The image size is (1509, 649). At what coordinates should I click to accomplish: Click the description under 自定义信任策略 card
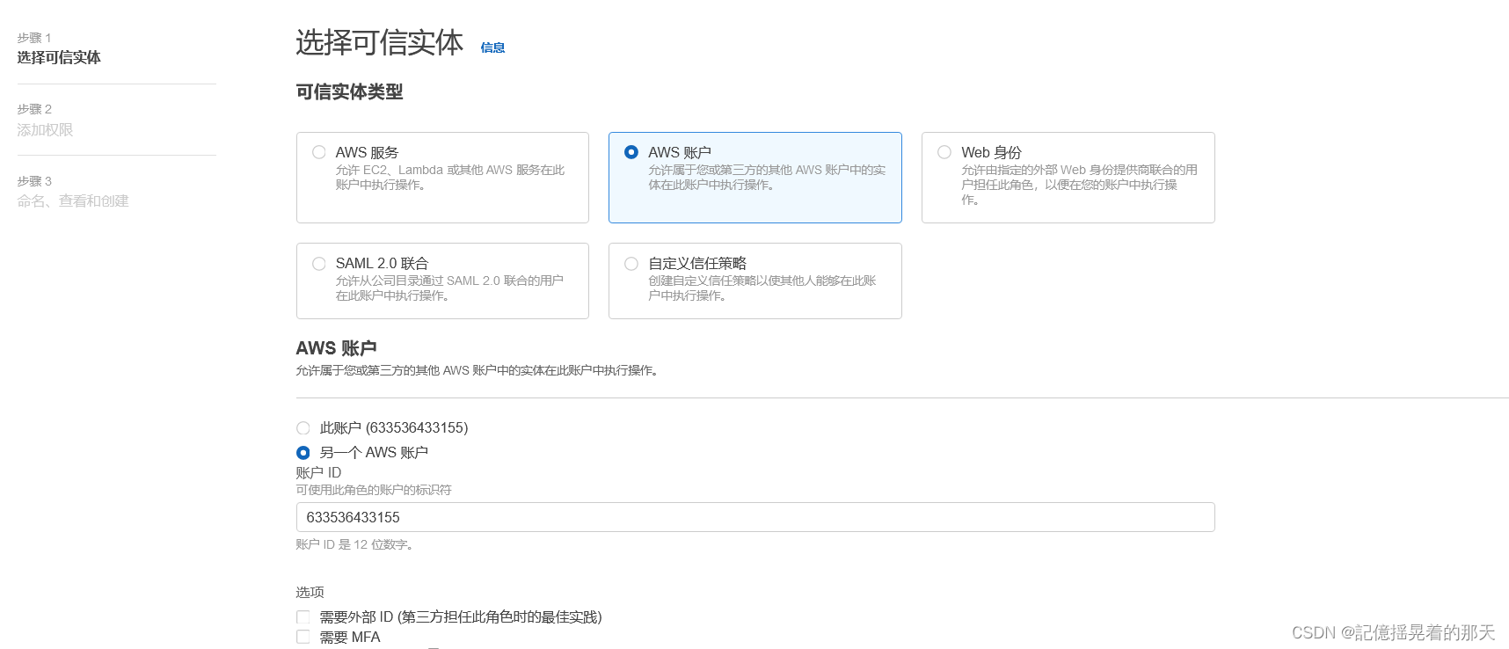coord(762,288)
